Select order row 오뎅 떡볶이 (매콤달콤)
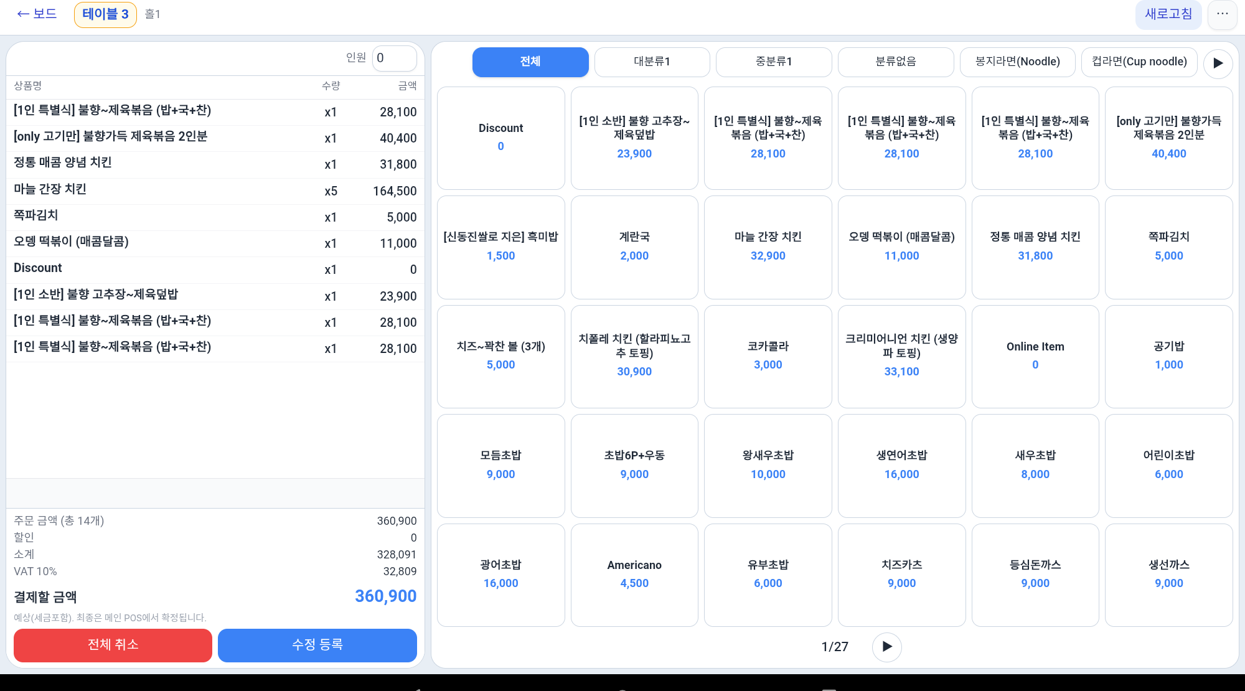The width and height of the screenshot is (1245, 691). click(215, 243)
